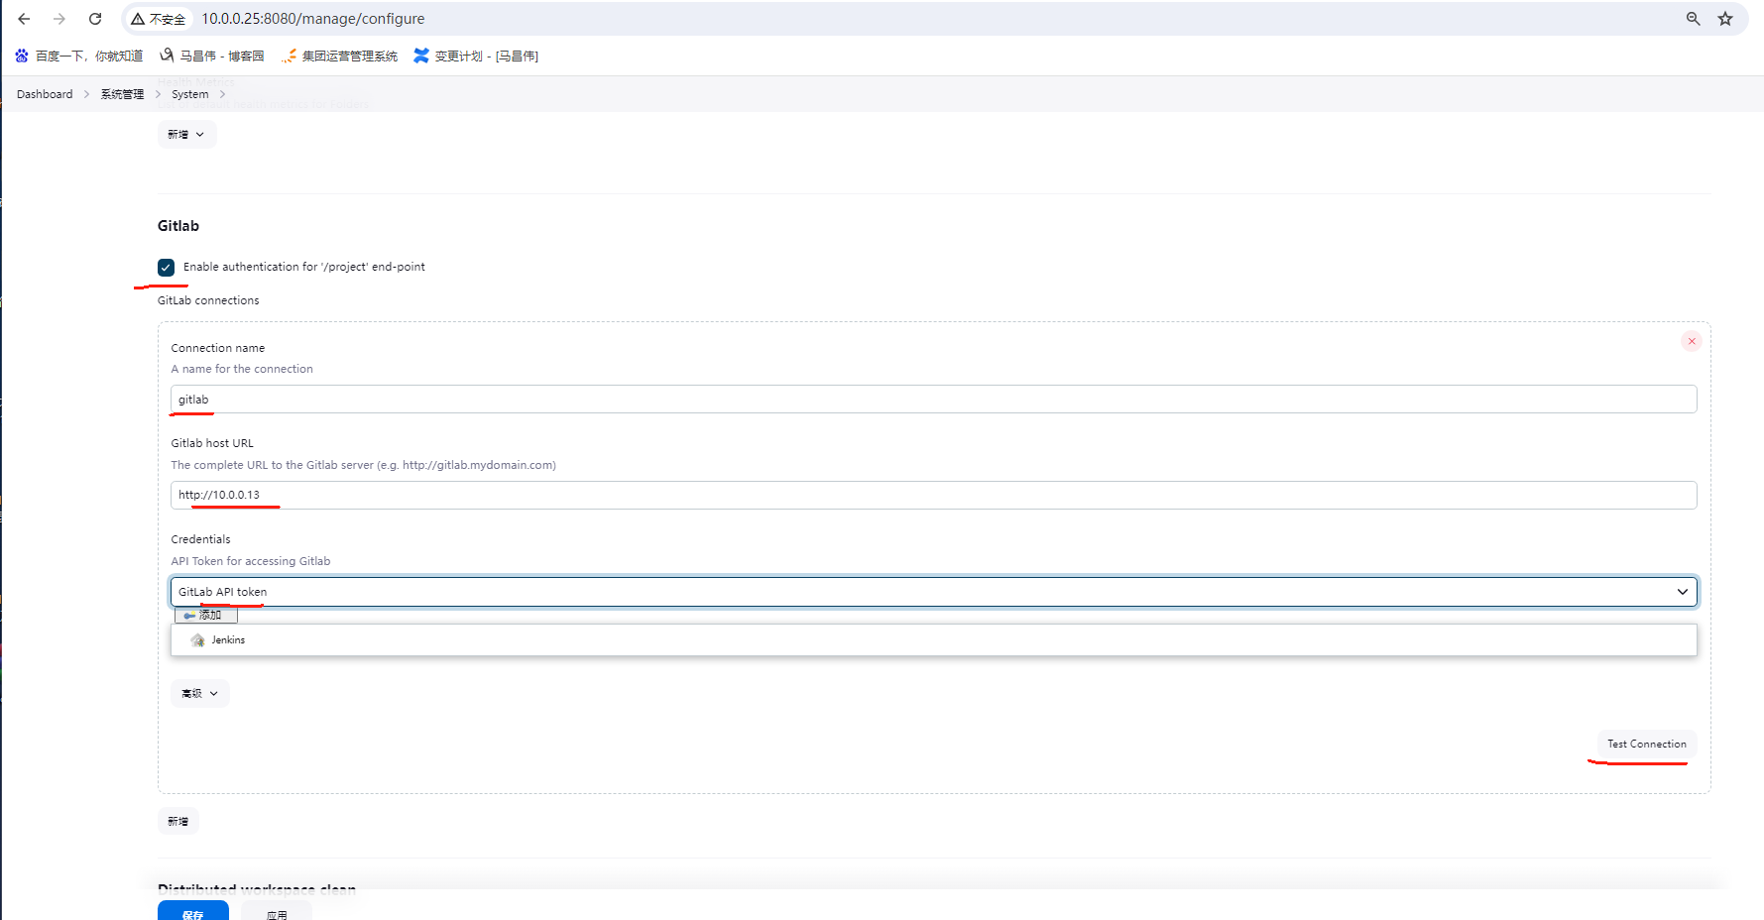Click the Gitlab section heading
1764x920 pixels.
point(178,226)
